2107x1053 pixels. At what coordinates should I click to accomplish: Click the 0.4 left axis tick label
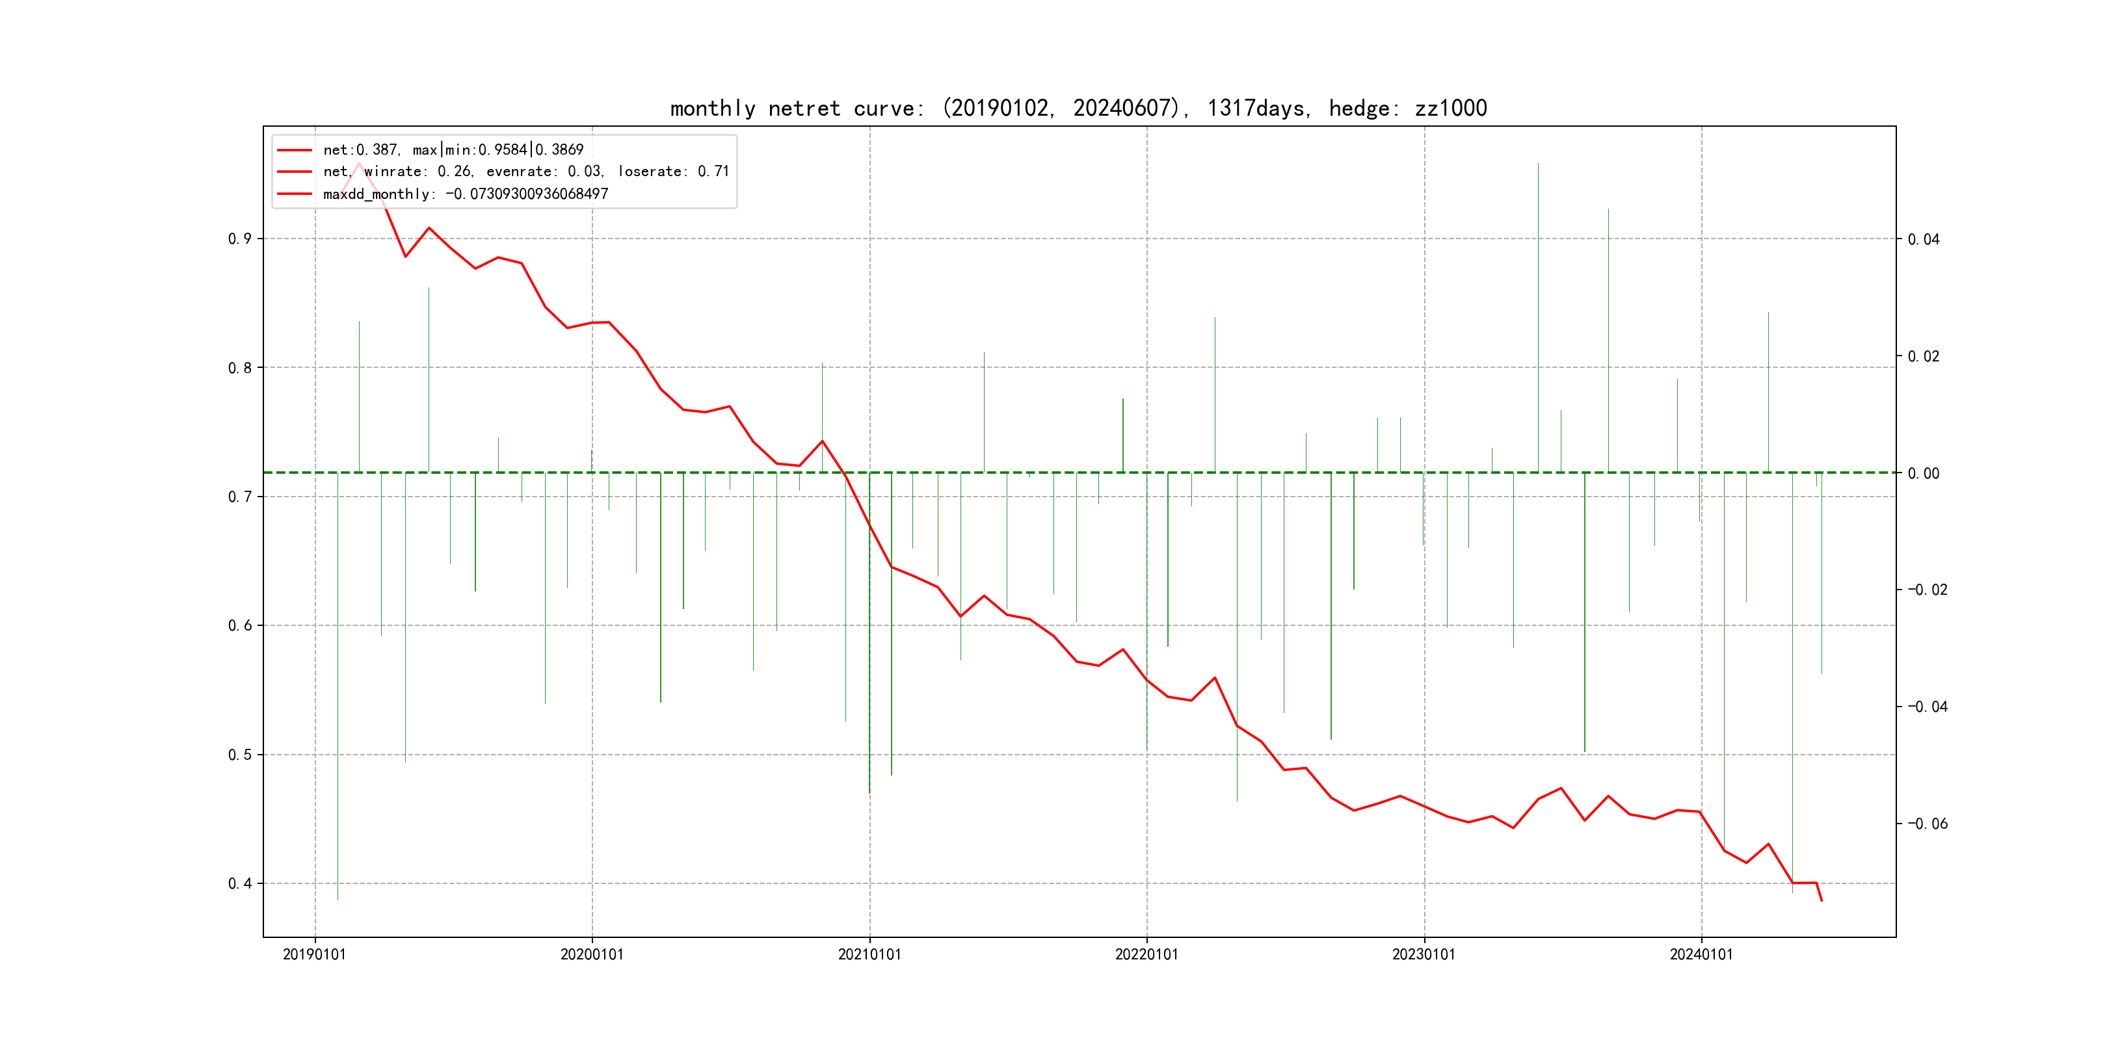point(240,884)
